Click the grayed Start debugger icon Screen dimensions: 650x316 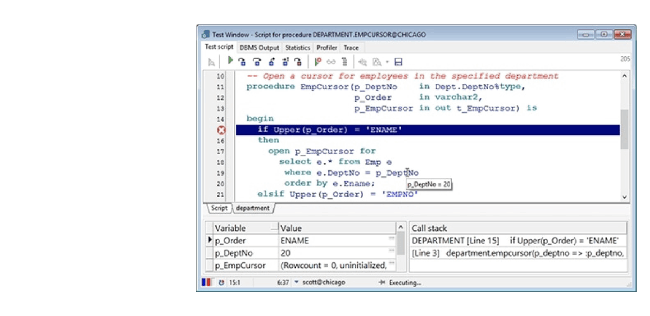point(211,62)
